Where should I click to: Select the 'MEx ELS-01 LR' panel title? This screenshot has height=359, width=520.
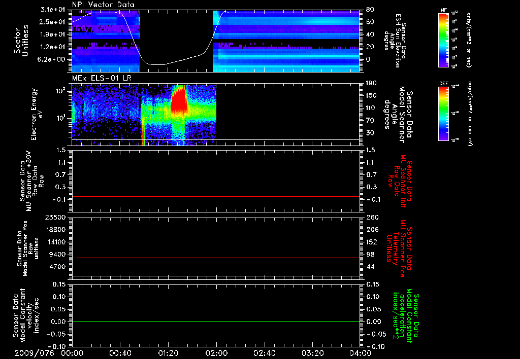pos(102,79)
